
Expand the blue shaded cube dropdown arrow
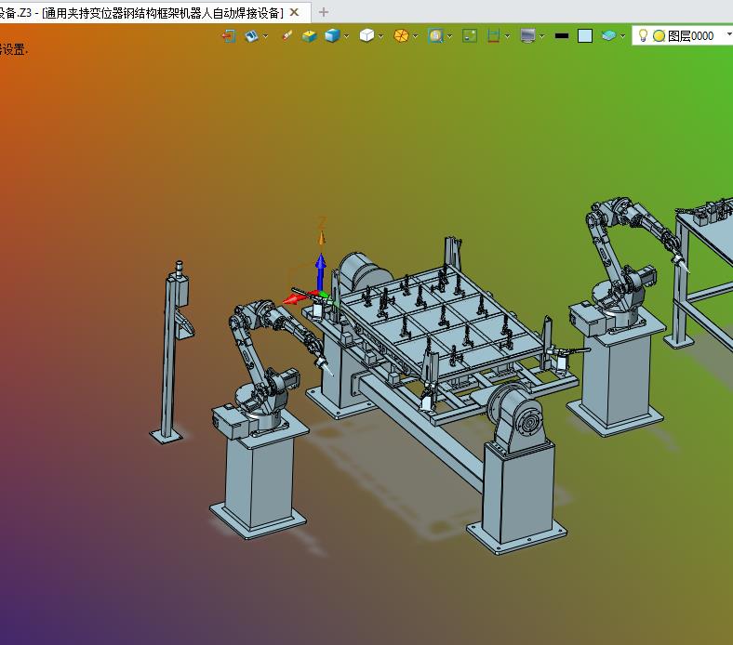coord(346,36)
